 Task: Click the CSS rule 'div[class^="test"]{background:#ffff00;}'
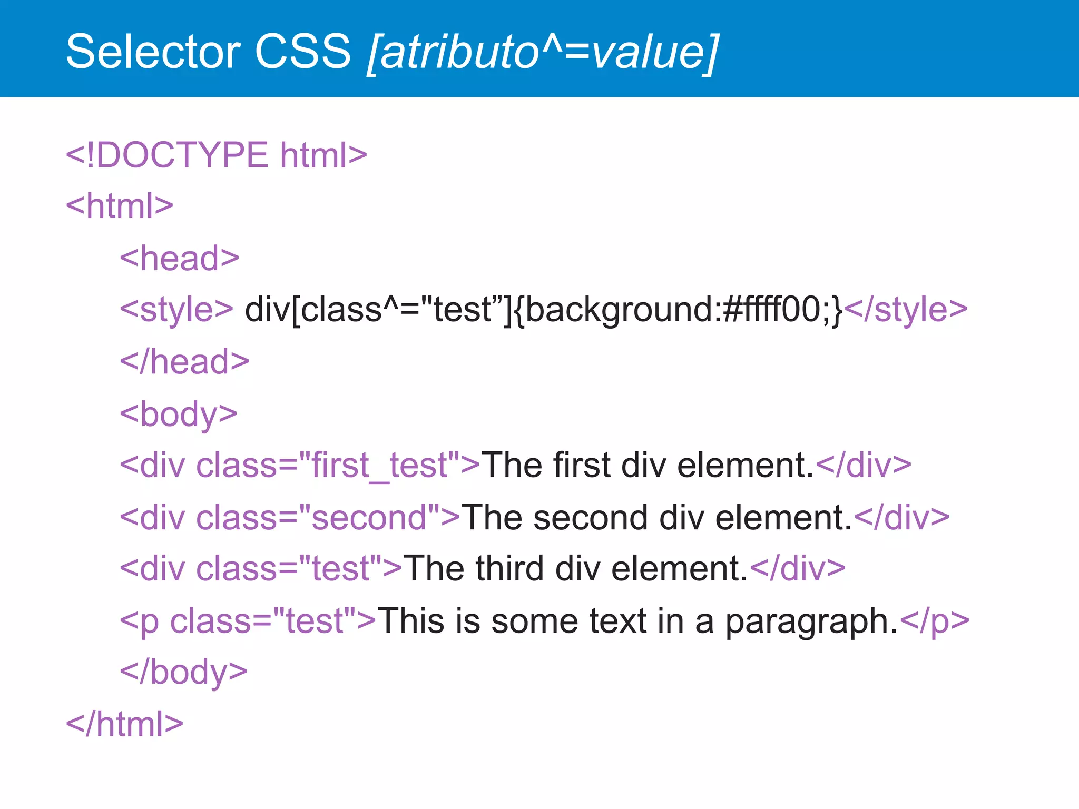pyautogui.click(x=544, y=310)
